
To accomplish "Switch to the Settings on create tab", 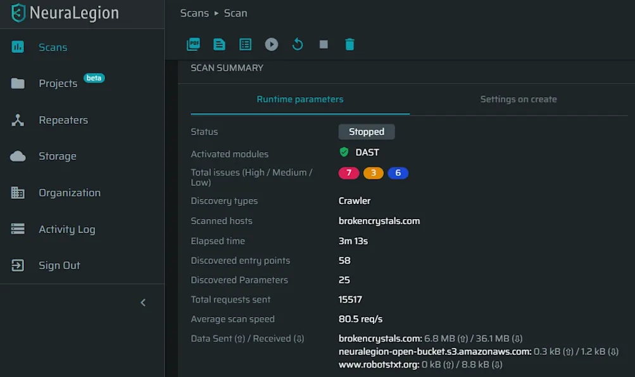I will tap(517, 99).
